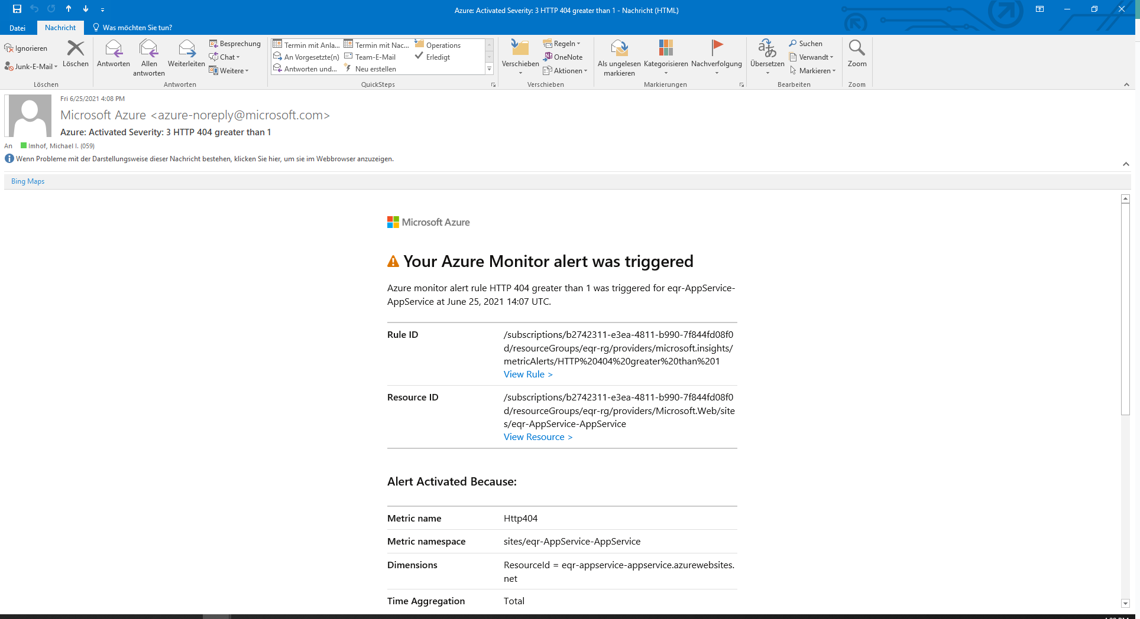Run the 'Termin mit Nac...' quick step
Screen dimensions: 1140x619
[377, 45]
